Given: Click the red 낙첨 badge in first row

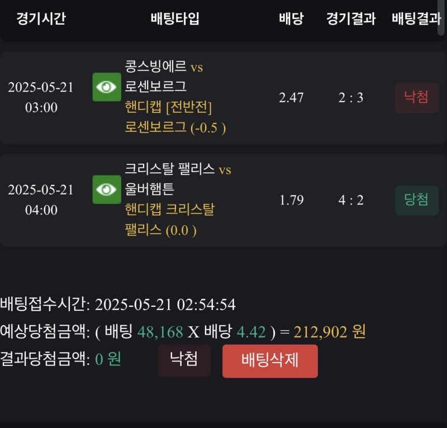Looking at the screenshot, I should [x=416, y=98].
